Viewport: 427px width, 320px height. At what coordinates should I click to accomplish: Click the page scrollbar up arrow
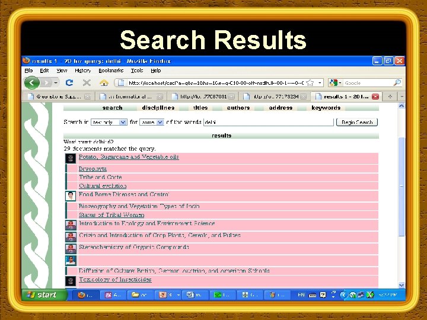401,106
